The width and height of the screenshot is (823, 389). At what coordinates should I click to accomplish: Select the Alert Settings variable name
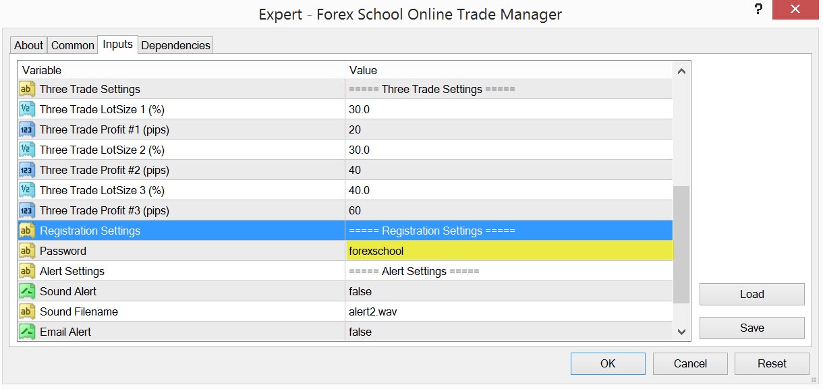(x=72, y=271)
